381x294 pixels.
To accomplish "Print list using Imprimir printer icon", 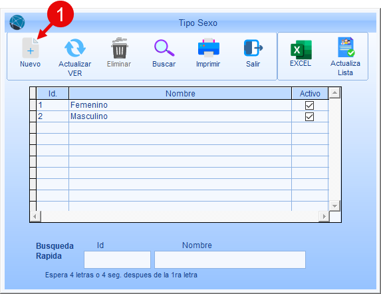I will coord(209,48).
